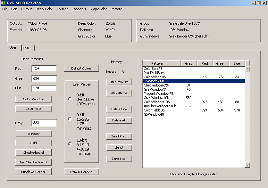The width and height of the screenshot is (268, 188).
Task: Select ColorField10b in the pattern list
Action: tap(154, 110)
